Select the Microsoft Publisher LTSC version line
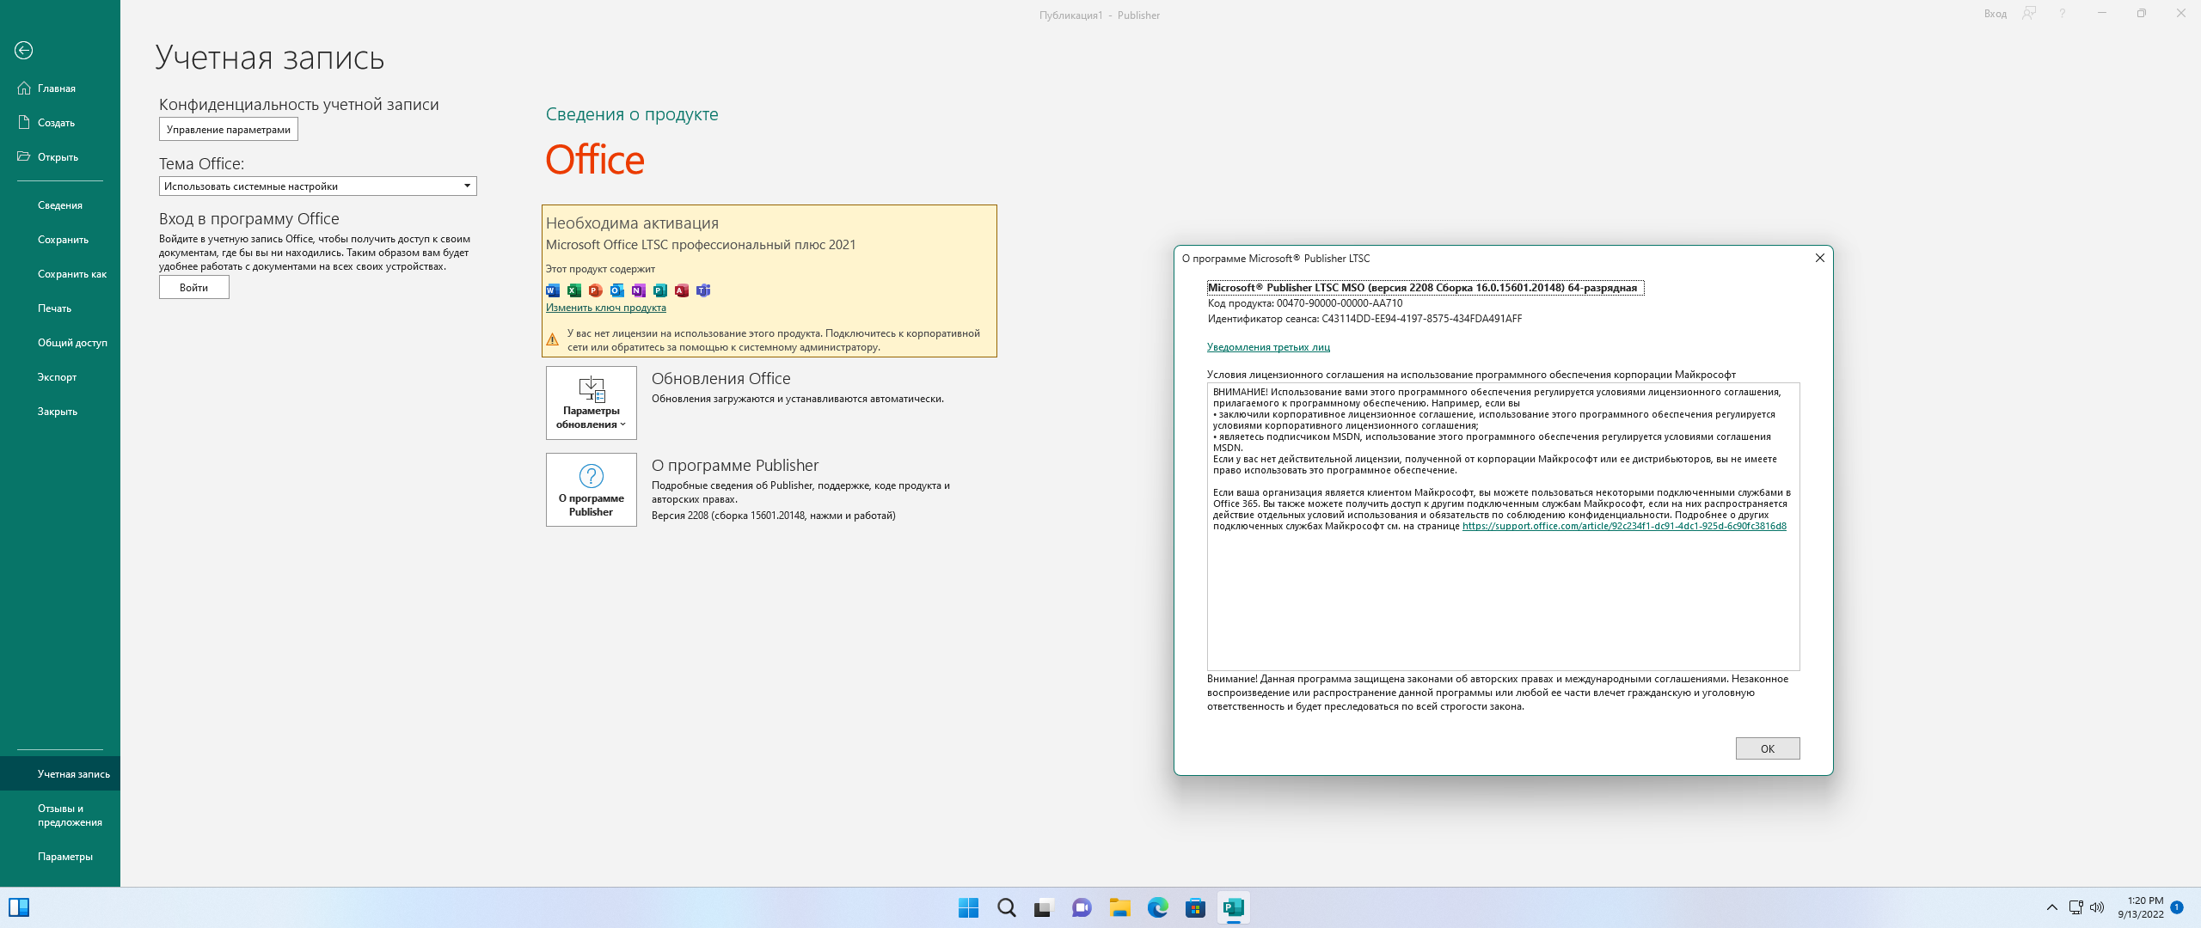The width and height of the screenshot is (2201, 928). (x=1425, y=288)
